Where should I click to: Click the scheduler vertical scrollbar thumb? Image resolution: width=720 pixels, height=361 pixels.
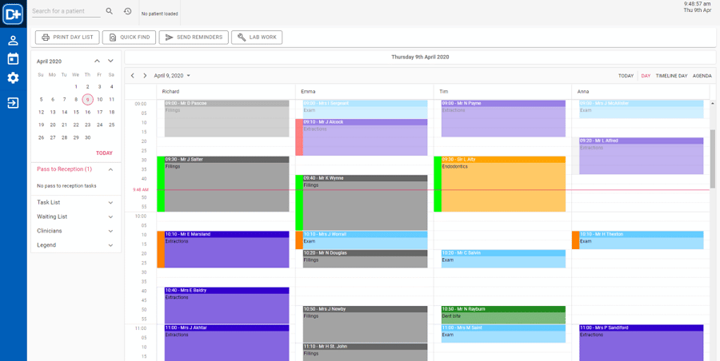713,159
